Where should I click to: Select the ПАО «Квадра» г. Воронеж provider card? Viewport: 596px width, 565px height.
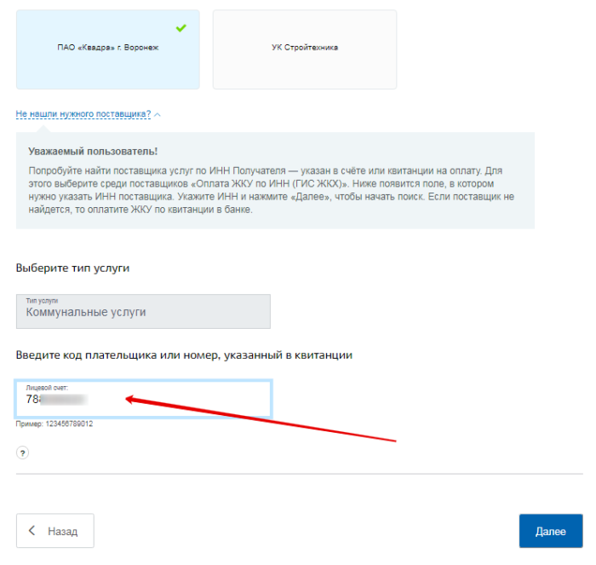[108, 49]
